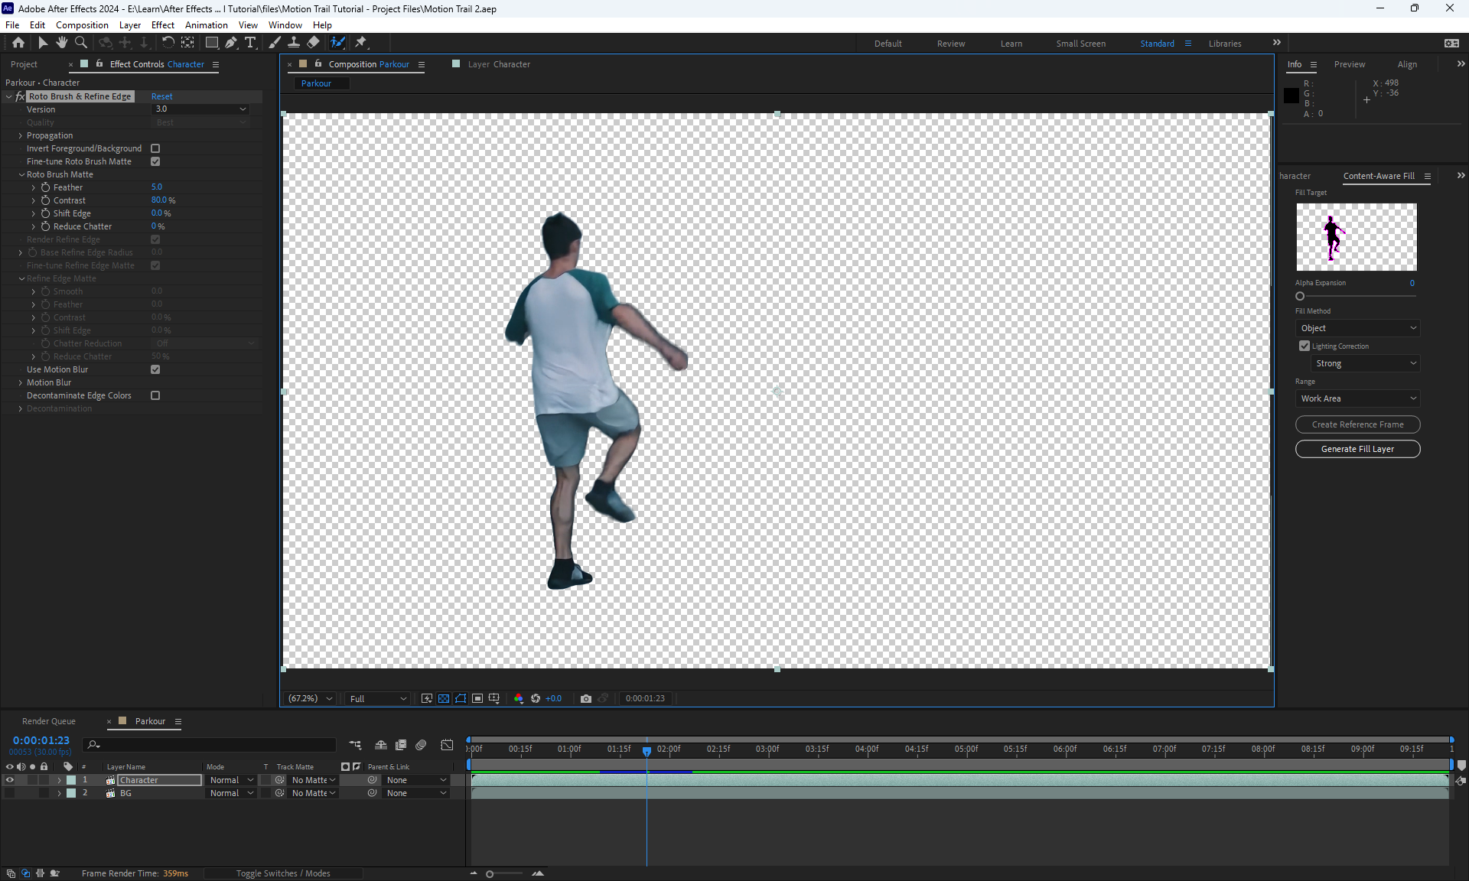Select the Clone Stamp tool
This screenshot has height=881, width=1469.
294,43
